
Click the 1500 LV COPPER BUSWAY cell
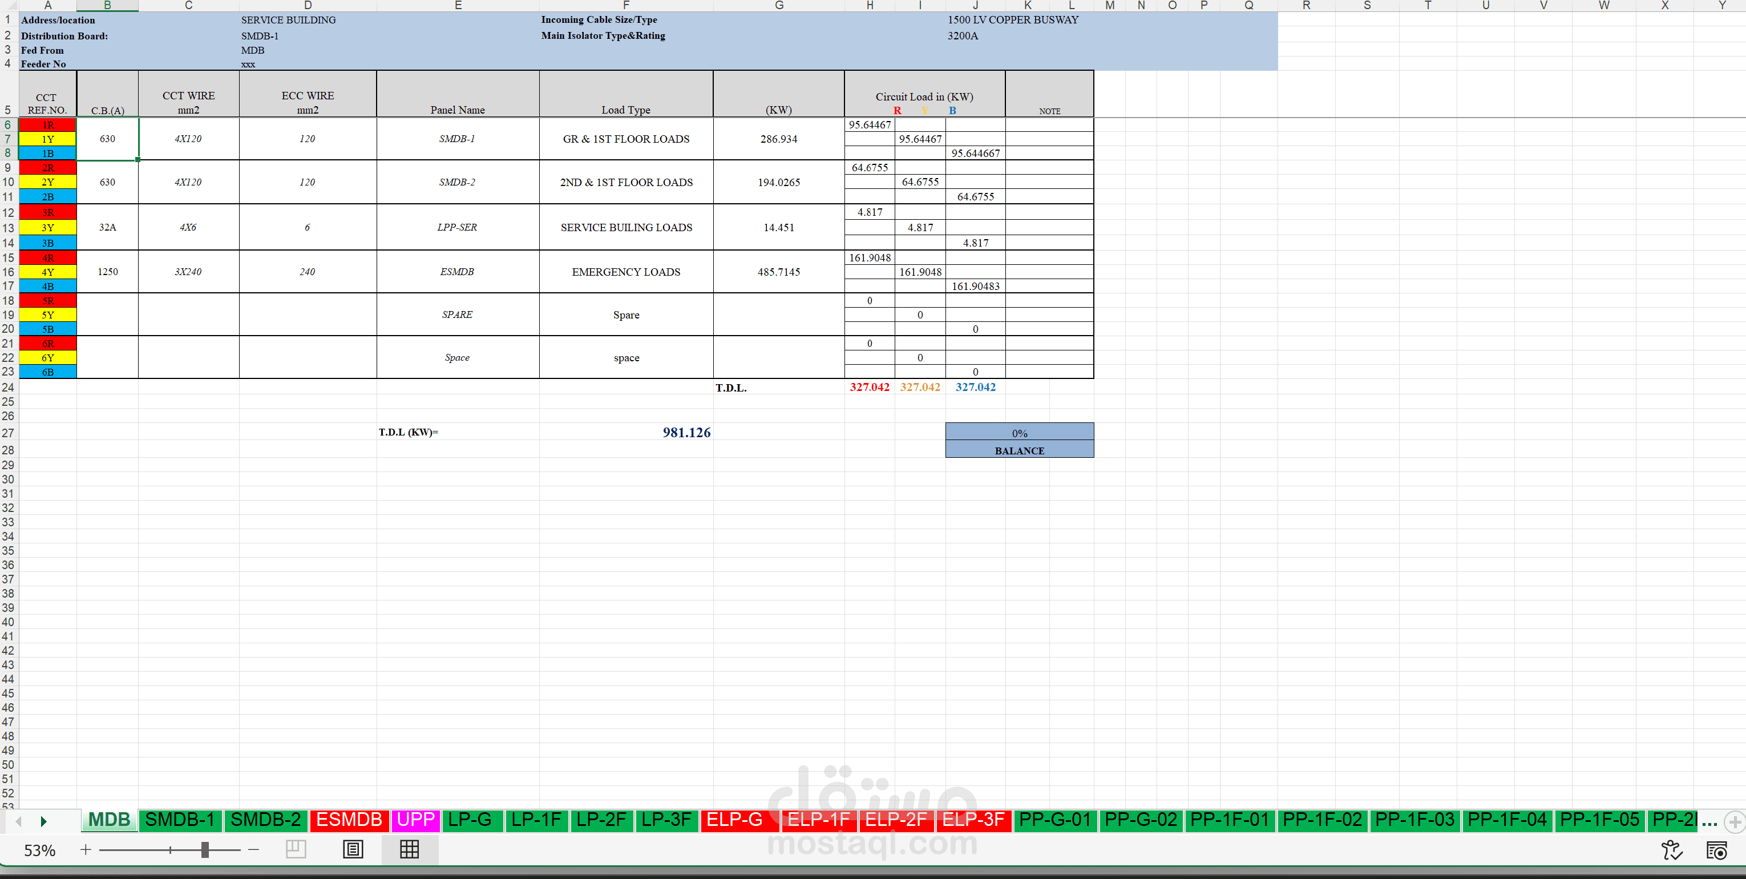coord(1013,19)
